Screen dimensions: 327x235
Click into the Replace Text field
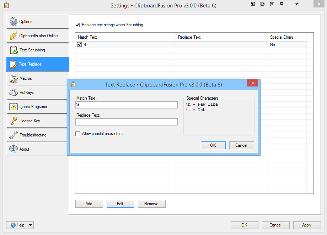click(x=126, y=122)
